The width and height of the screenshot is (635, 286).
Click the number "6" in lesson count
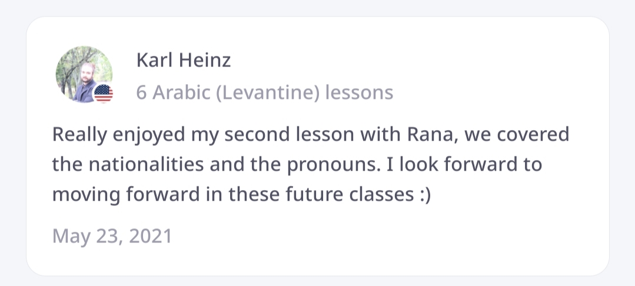pos(141,92)
